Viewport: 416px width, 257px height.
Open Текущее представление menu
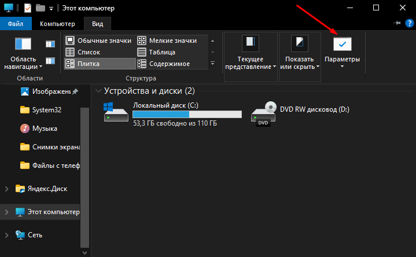[251, 57]
